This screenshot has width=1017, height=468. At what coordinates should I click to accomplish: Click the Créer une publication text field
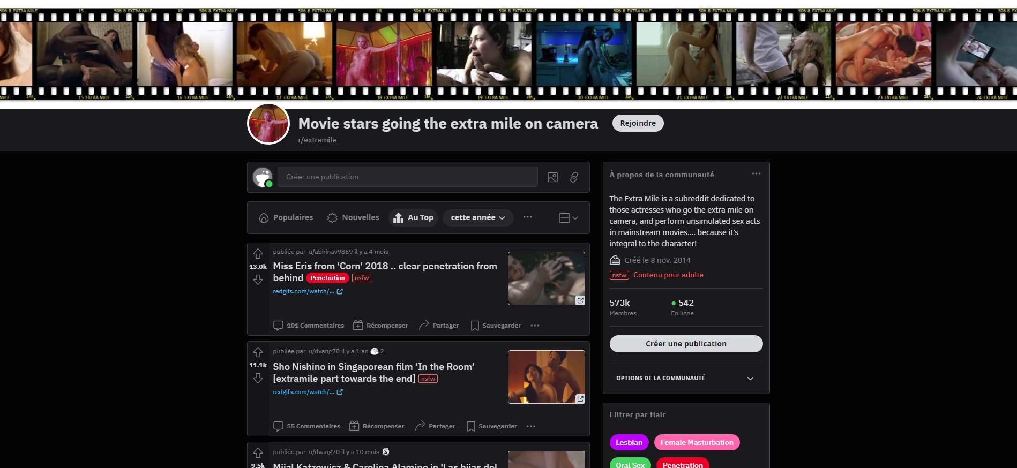pos(407,177)
